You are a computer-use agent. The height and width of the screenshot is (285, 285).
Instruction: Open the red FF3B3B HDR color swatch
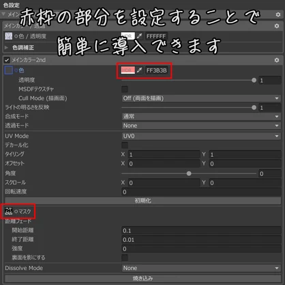(128, 70)
